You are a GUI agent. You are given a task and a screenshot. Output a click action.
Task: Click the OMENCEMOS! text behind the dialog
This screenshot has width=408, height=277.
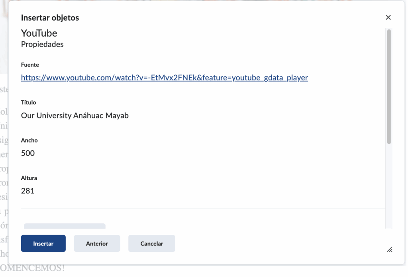[x=32, y=269]
